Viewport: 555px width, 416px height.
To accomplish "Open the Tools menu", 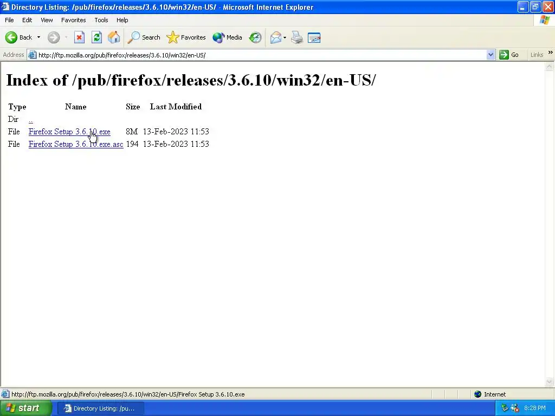I will (x=101, y=20).
